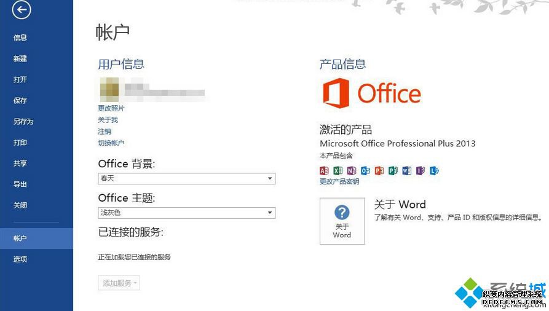
Task: Click the Lync product icon
Action: 434,171
